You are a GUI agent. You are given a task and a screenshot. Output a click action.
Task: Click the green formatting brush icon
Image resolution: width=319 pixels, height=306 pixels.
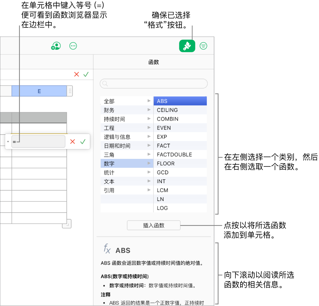coord(187,46)
